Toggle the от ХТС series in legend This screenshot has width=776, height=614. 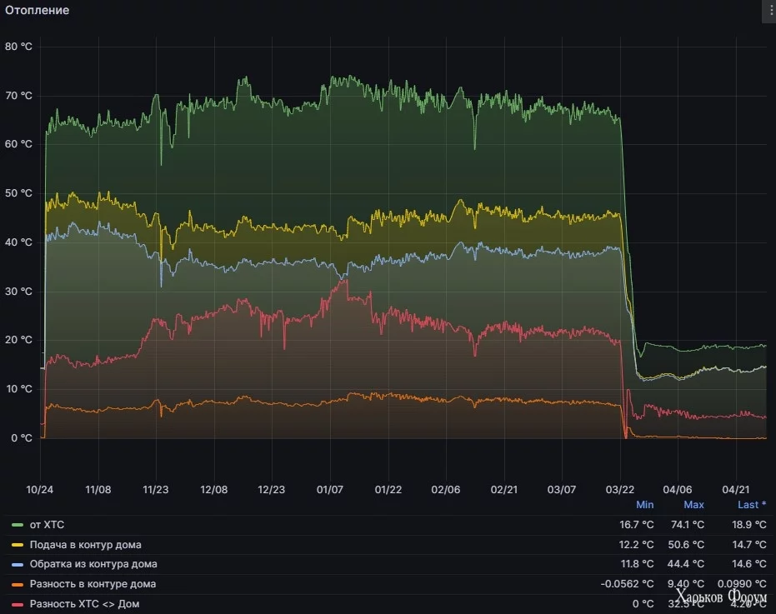pos(47,525)
